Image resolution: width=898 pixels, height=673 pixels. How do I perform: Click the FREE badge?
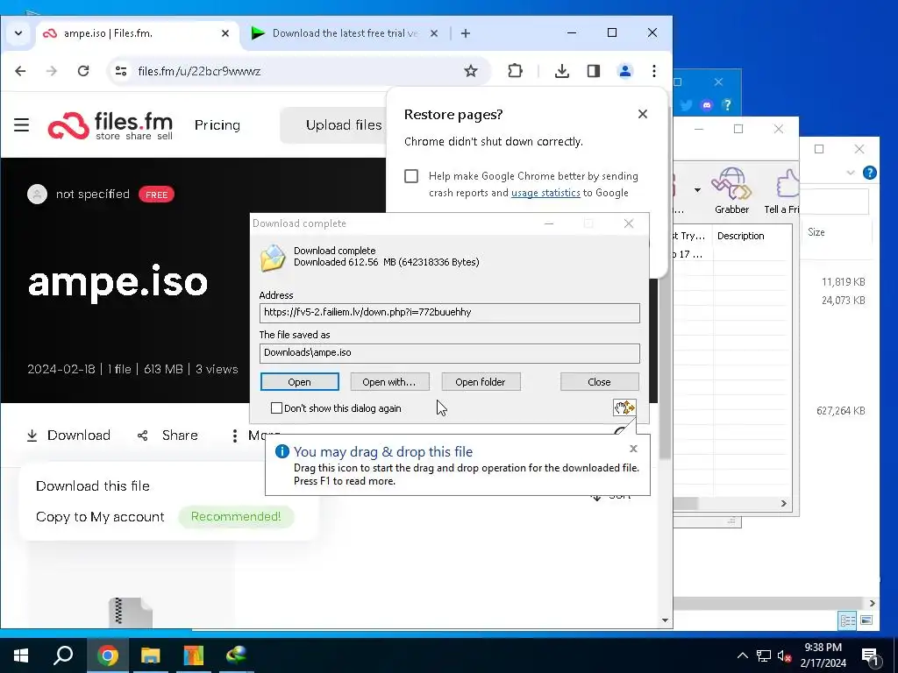(x=156, y=195)
